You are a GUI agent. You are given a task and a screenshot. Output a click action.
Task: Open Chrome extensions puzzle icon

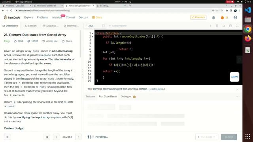[x=227, y=11]
